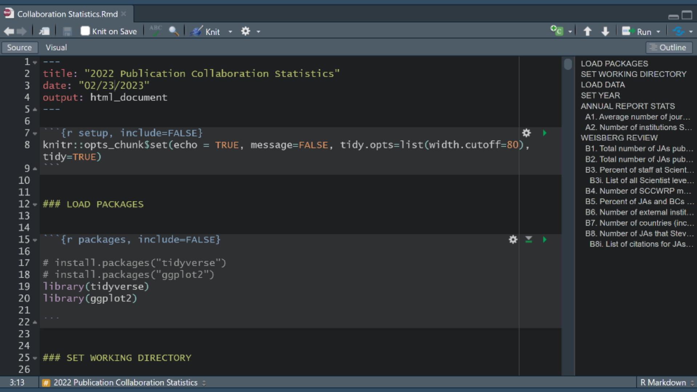
Task: Click the Show in new window icon
Action: (x=44, y=32)
